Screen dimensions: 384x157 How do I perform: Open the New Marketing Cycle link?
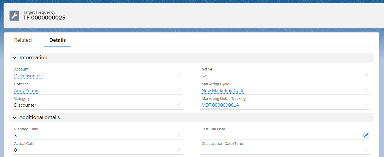(223, 91)
